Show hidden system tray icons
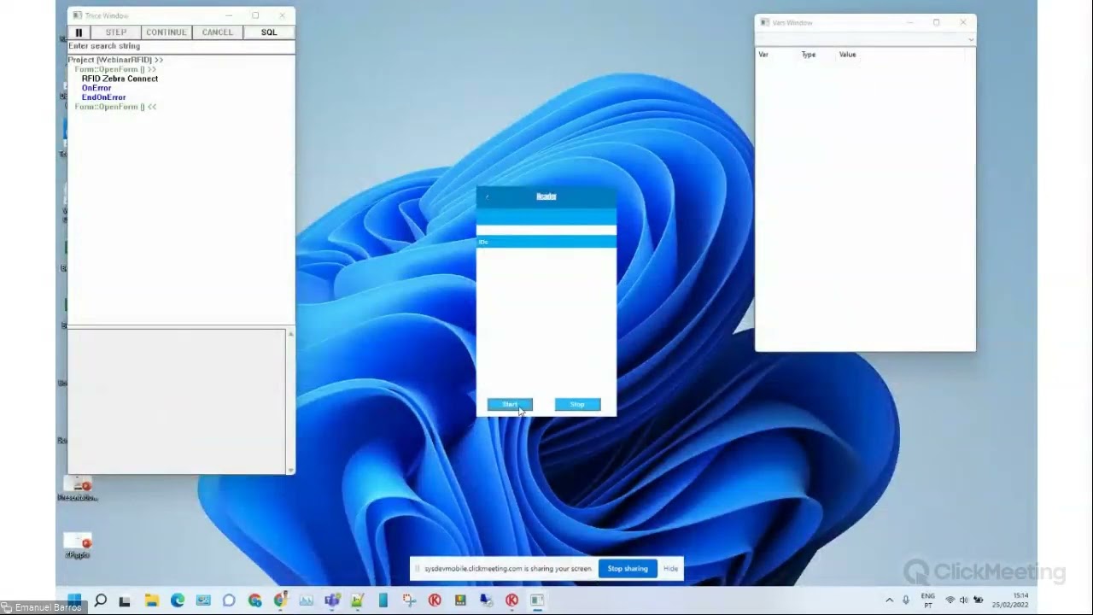This screenshot has width=1093, height=615. click(x=889, y=600)
